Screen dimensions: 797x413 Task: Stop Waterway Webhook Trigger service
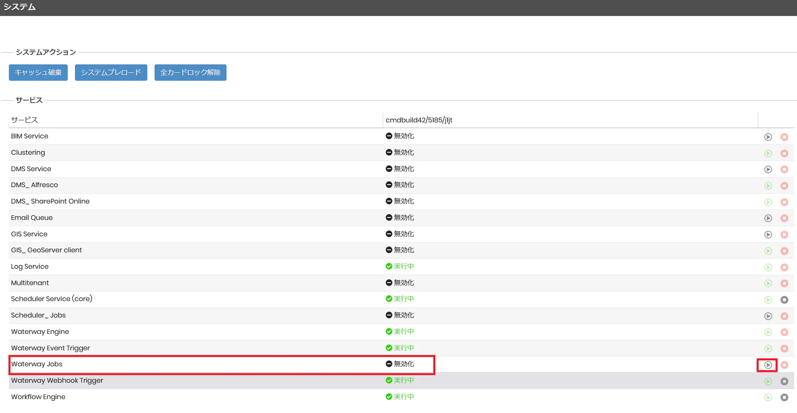click(x=784, y=381)
